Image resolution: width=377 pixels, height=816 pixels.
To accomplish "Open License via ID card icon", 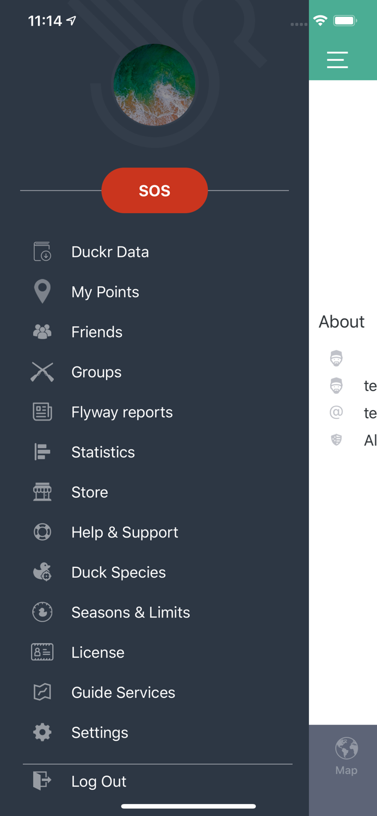I will [x=42, y=652].
